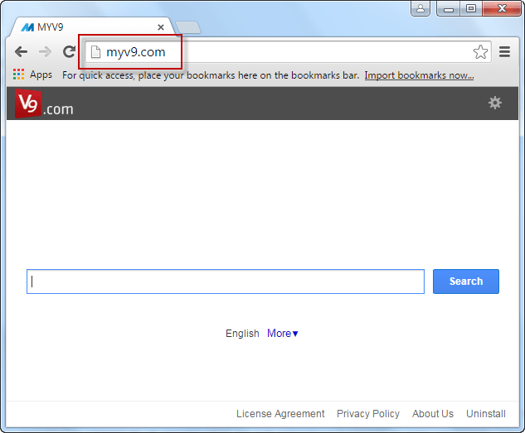Open Import bookmarks now link
Image resolution: width=525 pixels, height=433 pixels.
pyautogui.click(x=419, y=75)
